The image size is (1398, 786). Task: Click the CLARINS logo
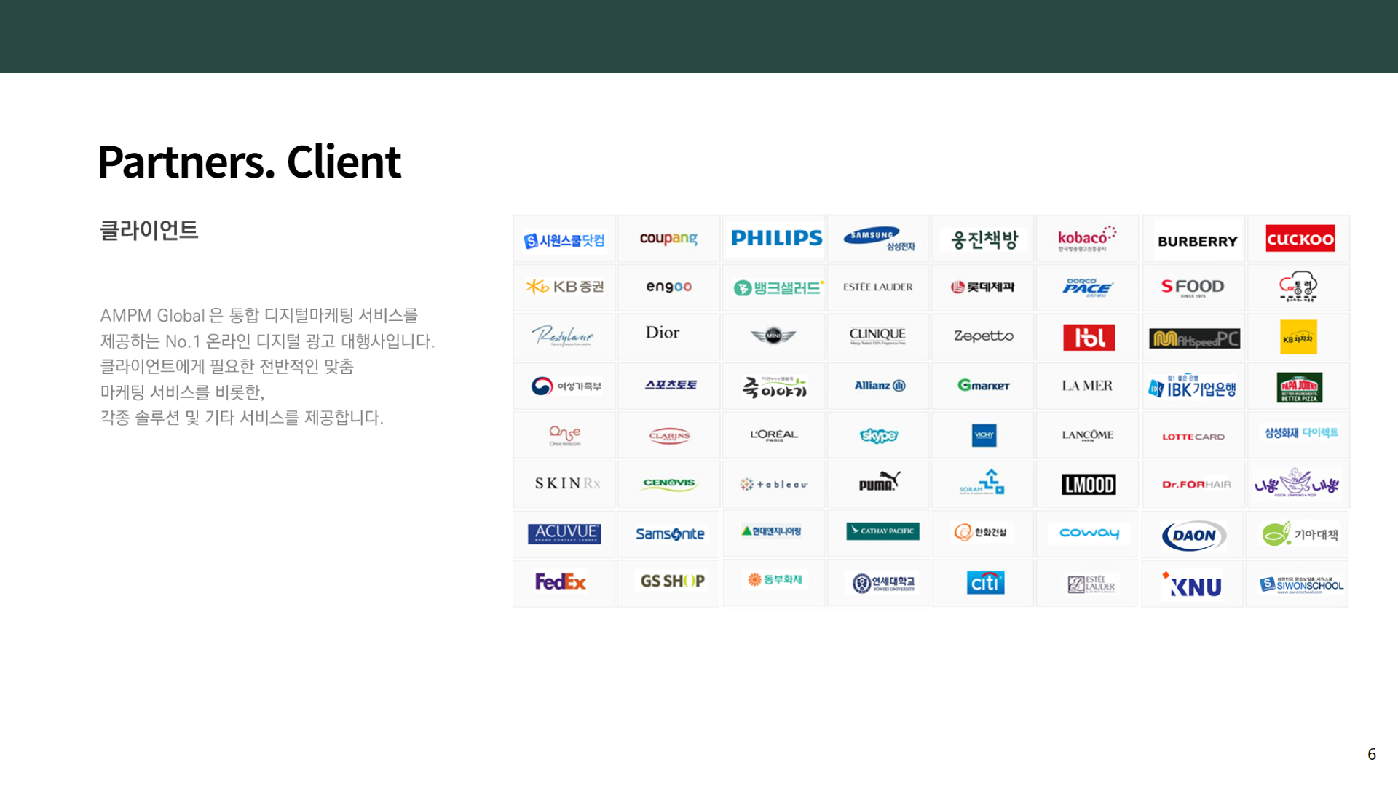tap(669, 436)
